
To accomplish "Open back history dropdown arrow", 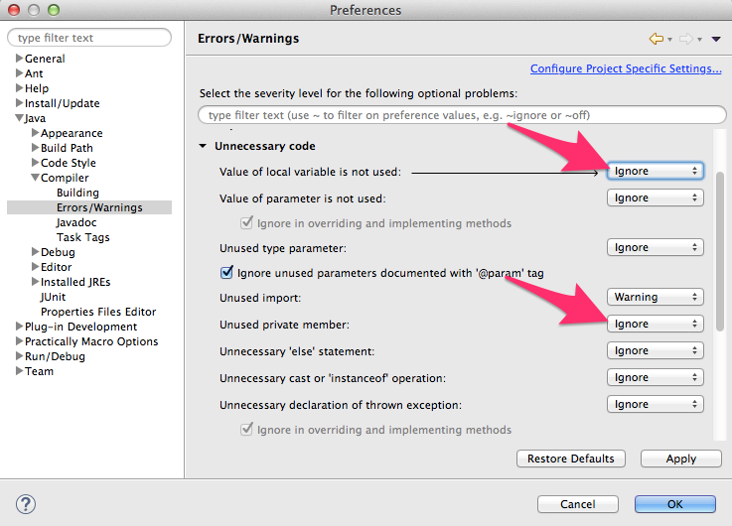I will point(669,40).
